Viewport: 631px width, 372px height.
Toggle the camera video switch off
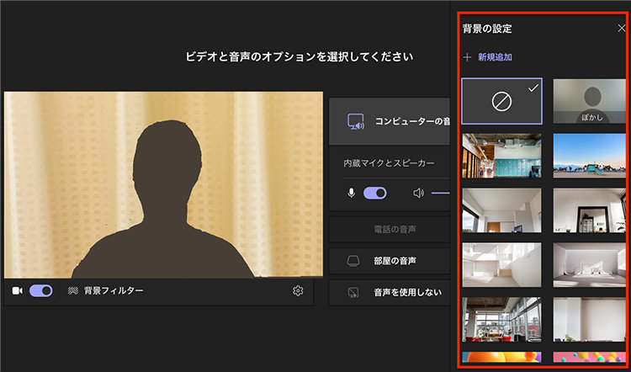40,290
